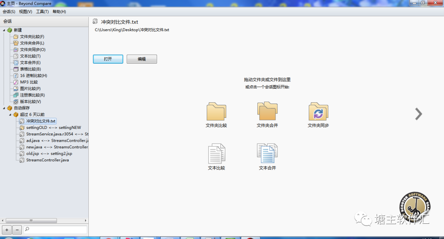This screenshot has width=444, height=239.
Task: Click the 表格比较(B) tree icon
Action: (16, 69)
